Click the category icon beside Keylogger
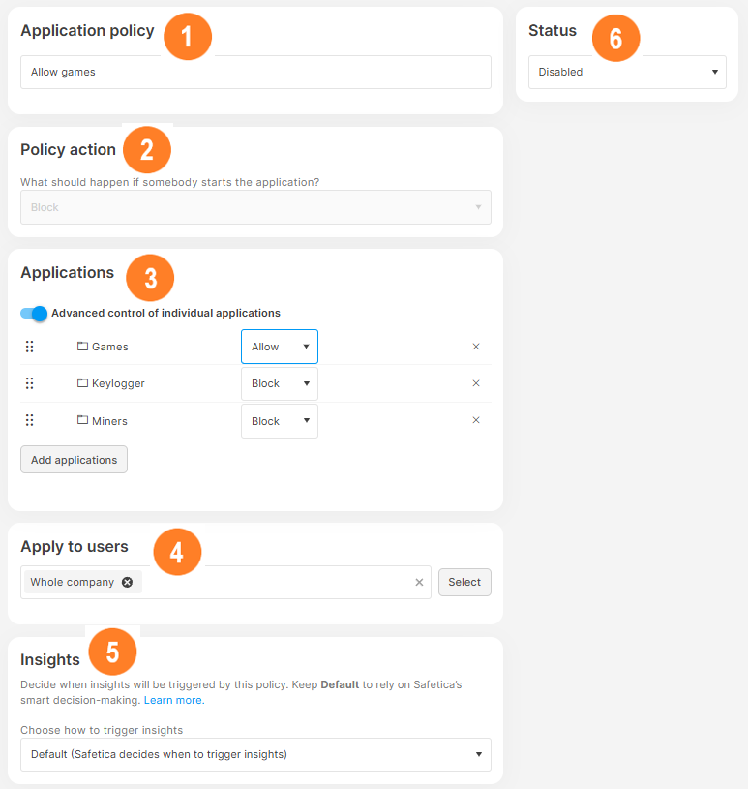748x789 pixels. 81,382
